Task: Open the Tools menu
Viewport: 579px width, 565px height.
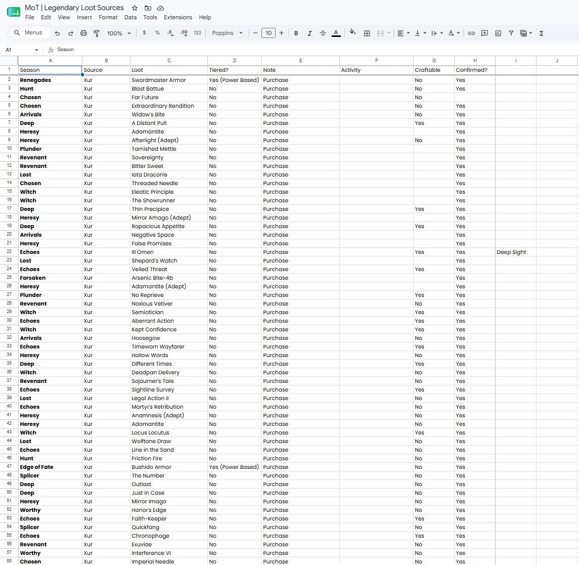Action: (x=150, y=17)
